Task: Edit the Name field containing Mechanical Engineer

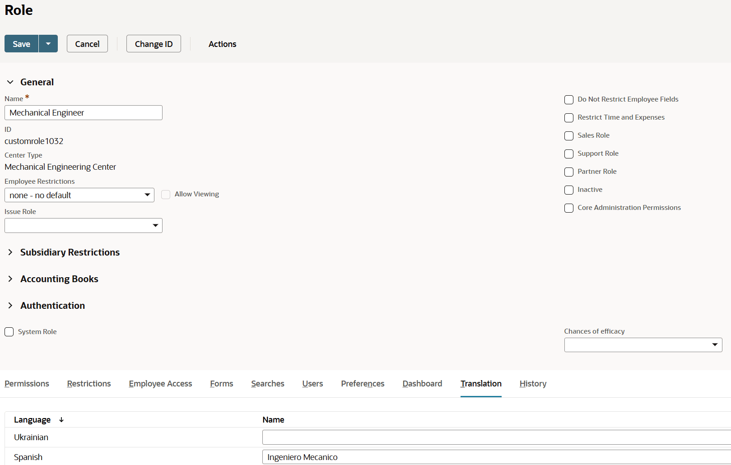Action: tap(84, 112)
